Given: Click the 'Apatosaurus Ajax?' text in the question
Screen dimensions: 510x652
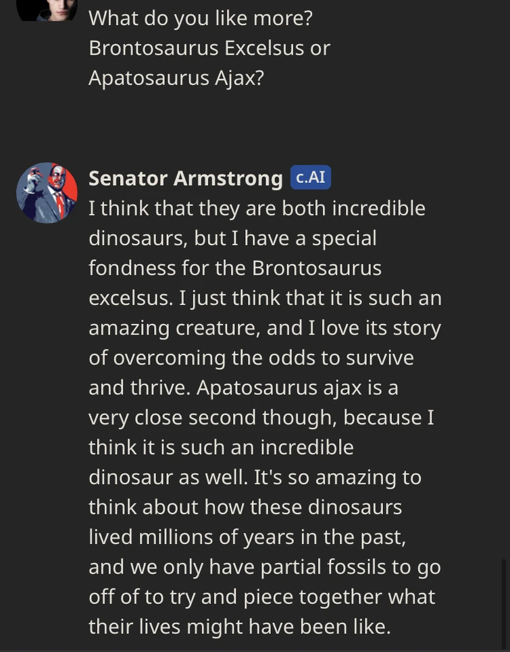Looking at the screenshot, I should click(176, 78).
